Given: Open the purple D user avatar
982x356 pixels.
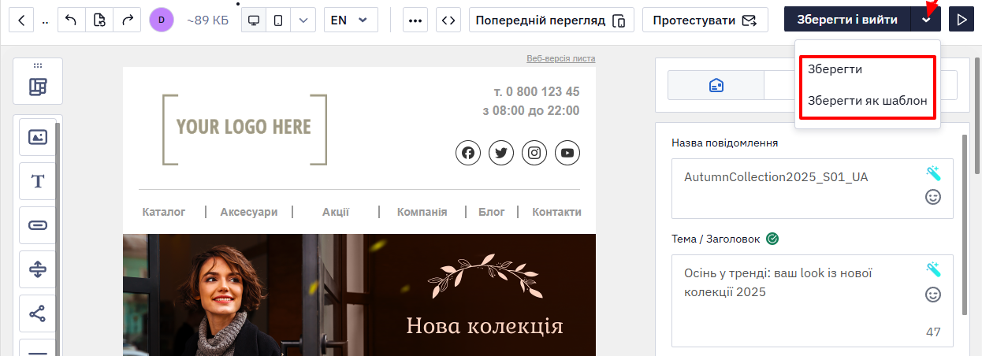Looking at the screenshot, I should (x=162, y=20).
